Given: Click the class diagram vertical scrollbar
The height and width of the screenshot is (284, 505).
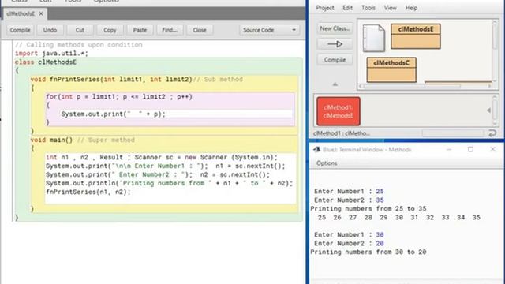Looking at the screenshot, I should [495, 51].
